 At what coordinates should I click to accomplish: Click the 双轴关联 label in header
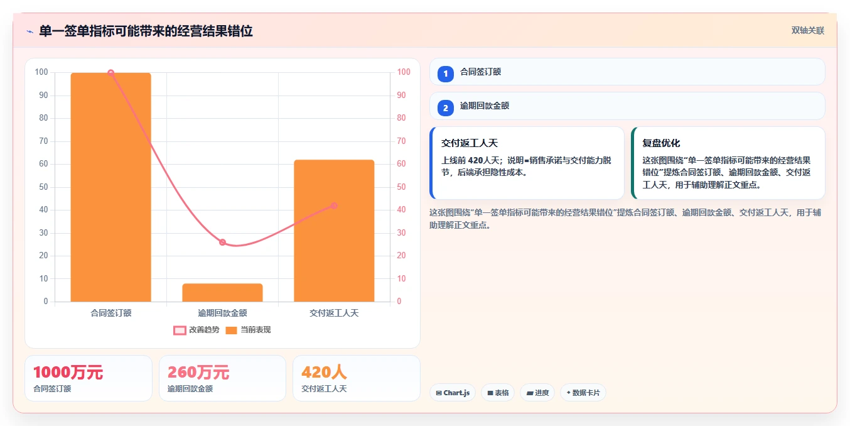pyautogui.click(x=807, y=30)
